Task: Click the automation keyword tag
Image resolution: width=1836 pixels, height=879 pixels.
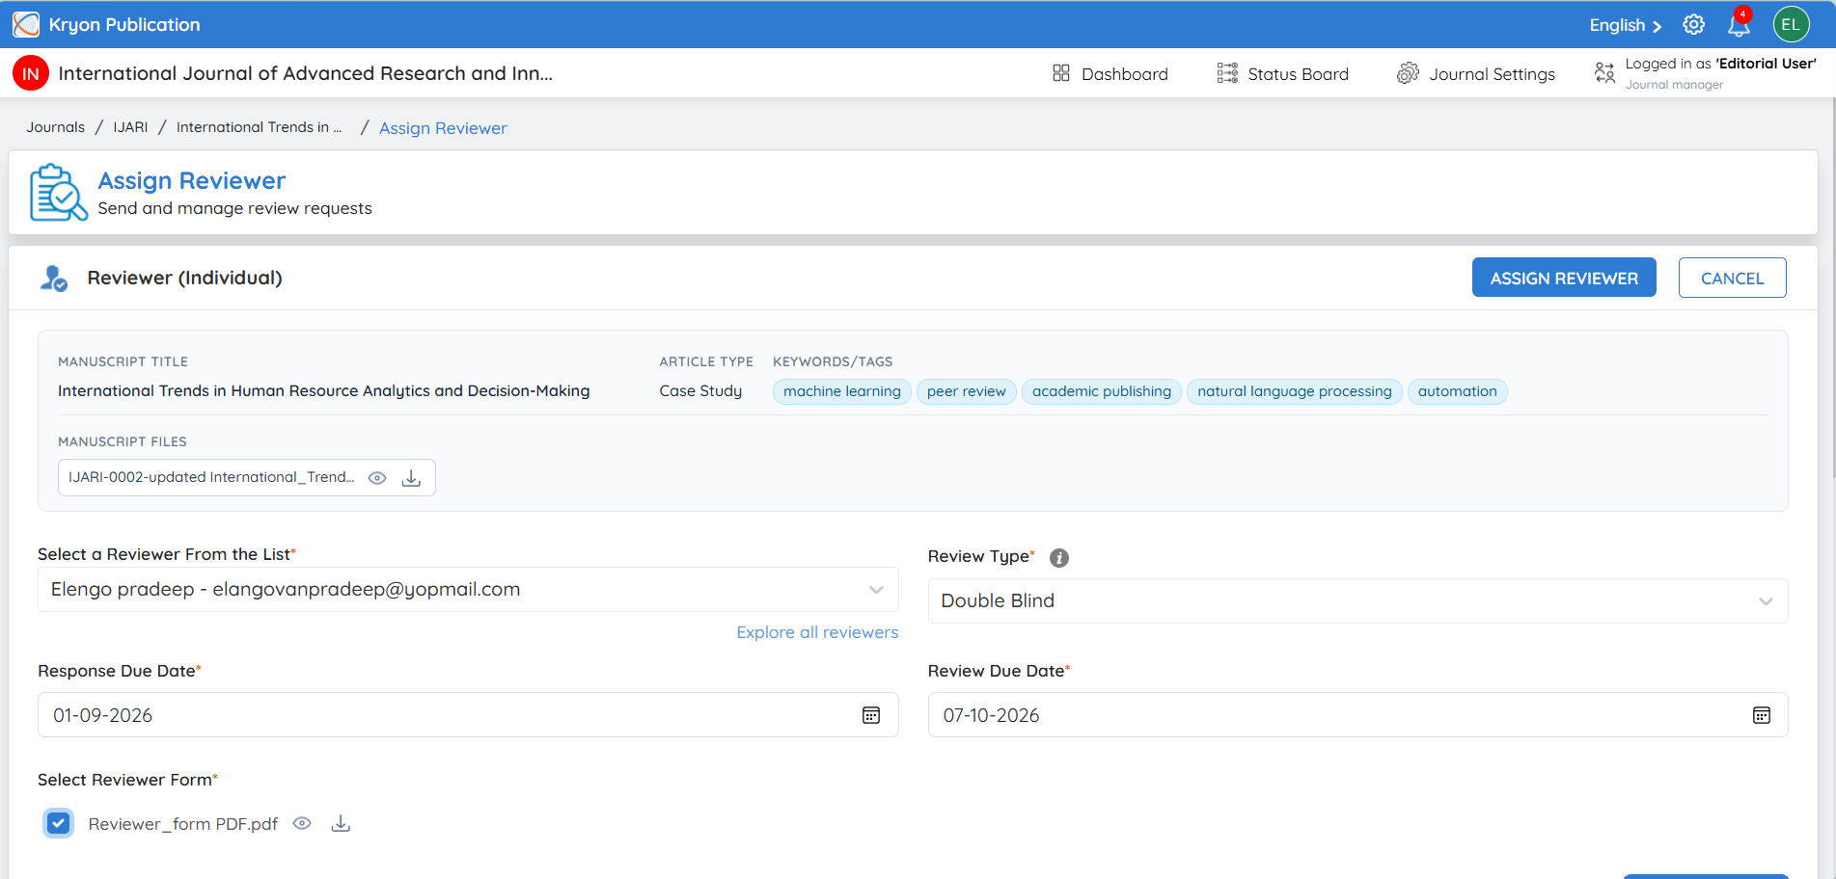Action: (x=1457, y=391)
